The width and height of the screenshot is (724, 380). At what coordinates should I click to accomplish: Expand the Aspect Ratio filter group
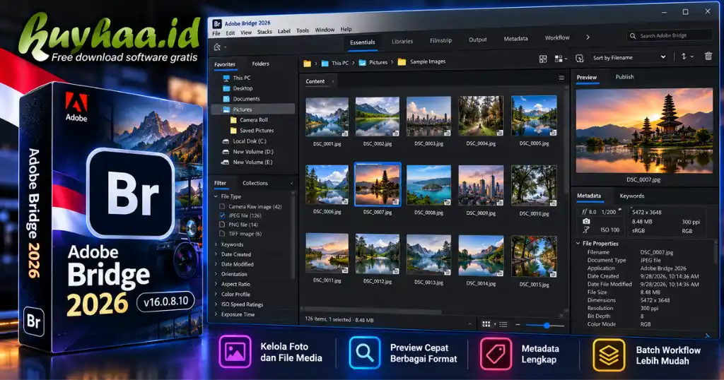(216, 284)
